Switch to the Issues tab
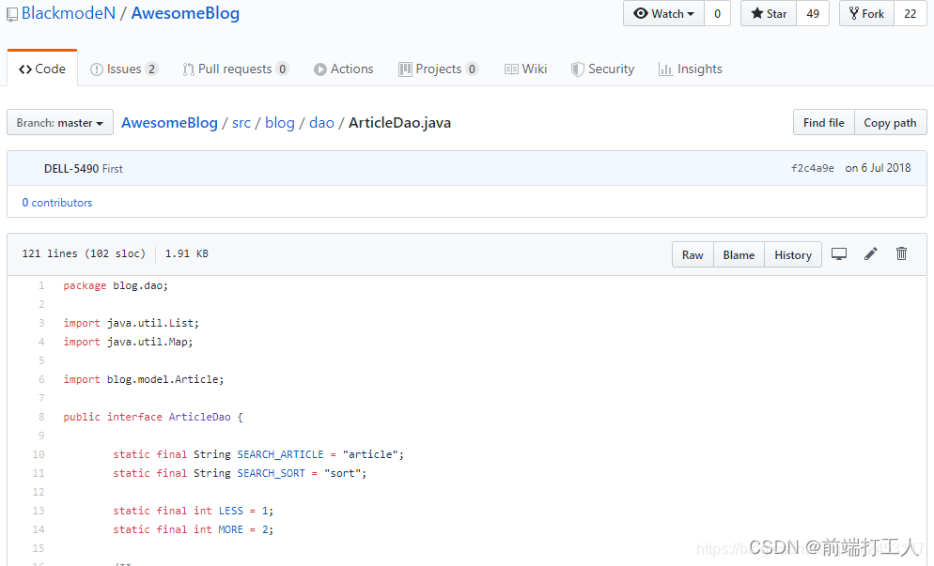This screenshot has width=934, height=566. (x=124, y=69)
